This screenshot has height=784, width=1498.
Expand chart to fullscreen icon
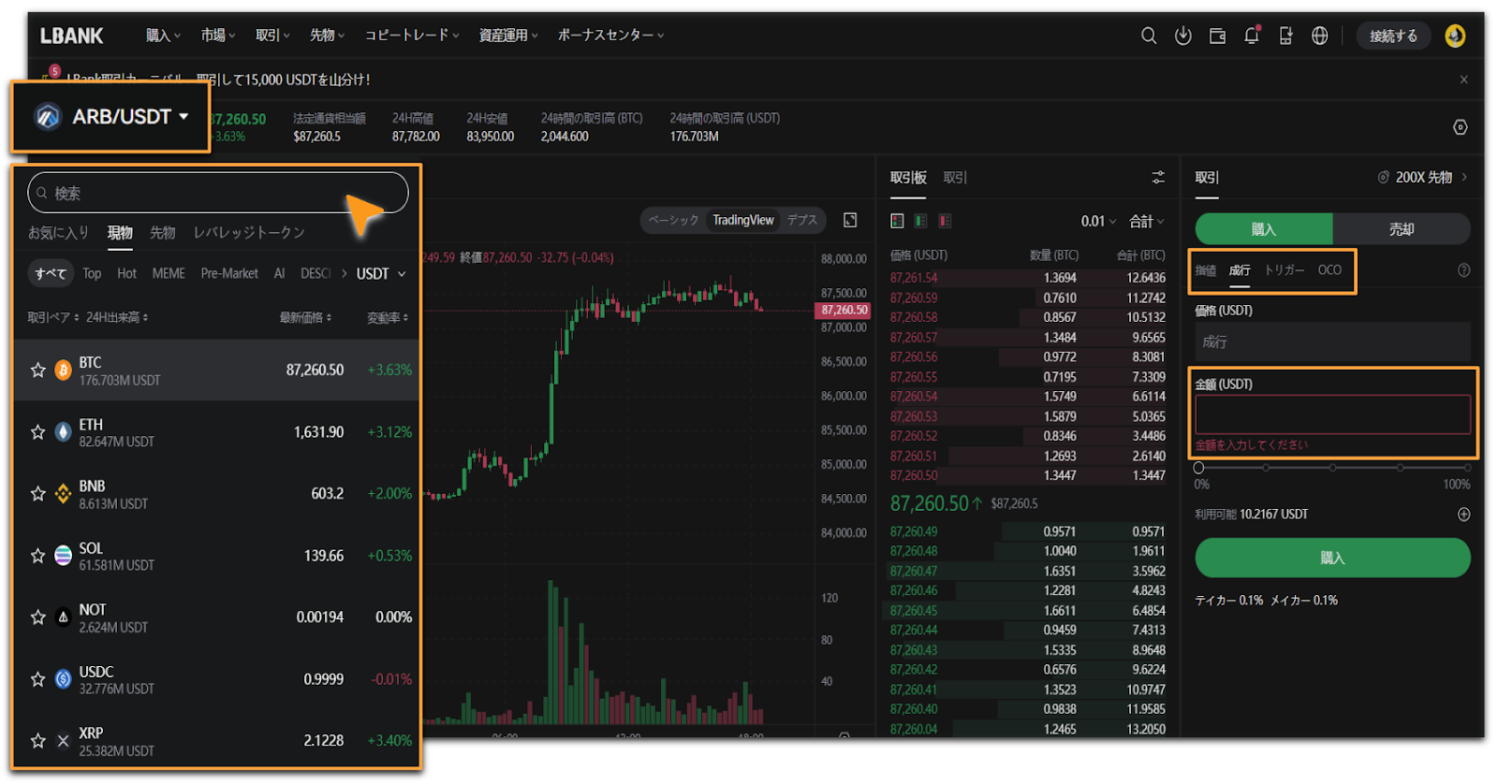tap(850, 220)
